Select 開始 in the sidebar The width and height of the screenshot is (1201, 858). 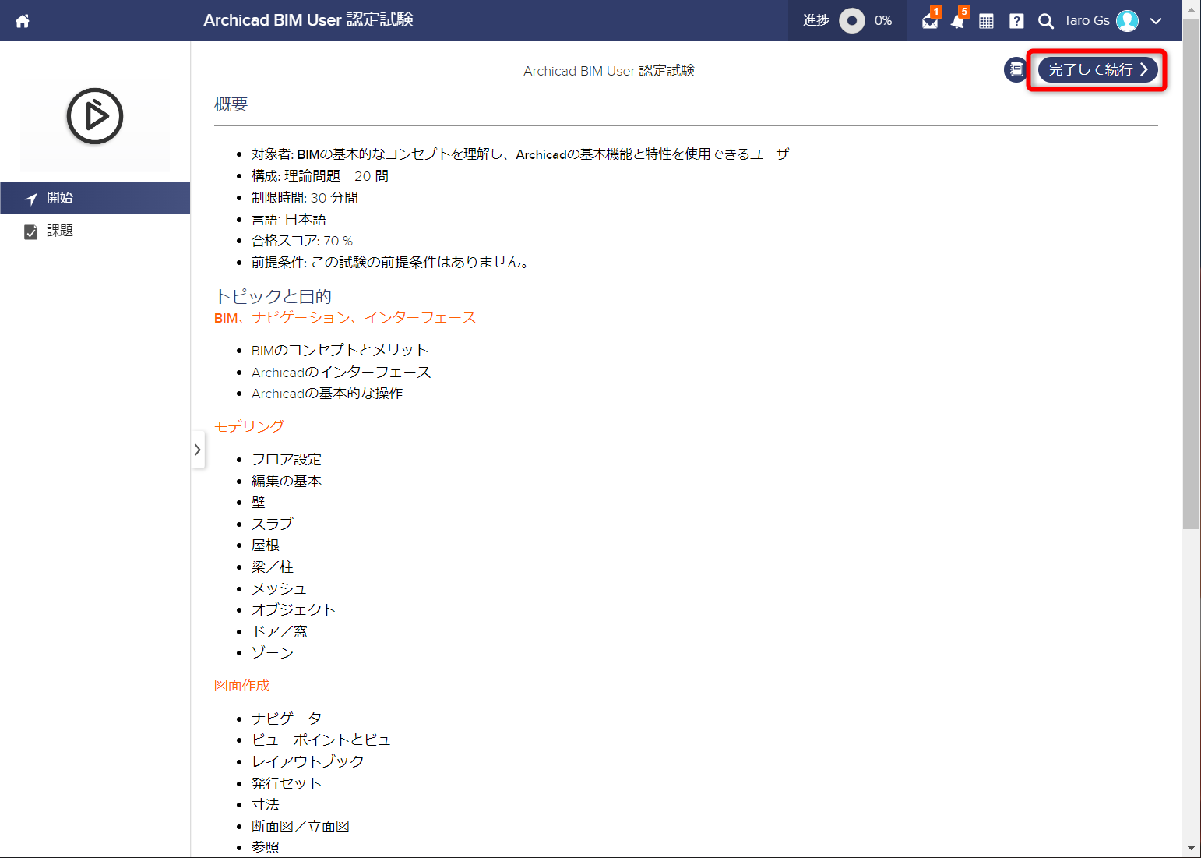tap(95, 198)
